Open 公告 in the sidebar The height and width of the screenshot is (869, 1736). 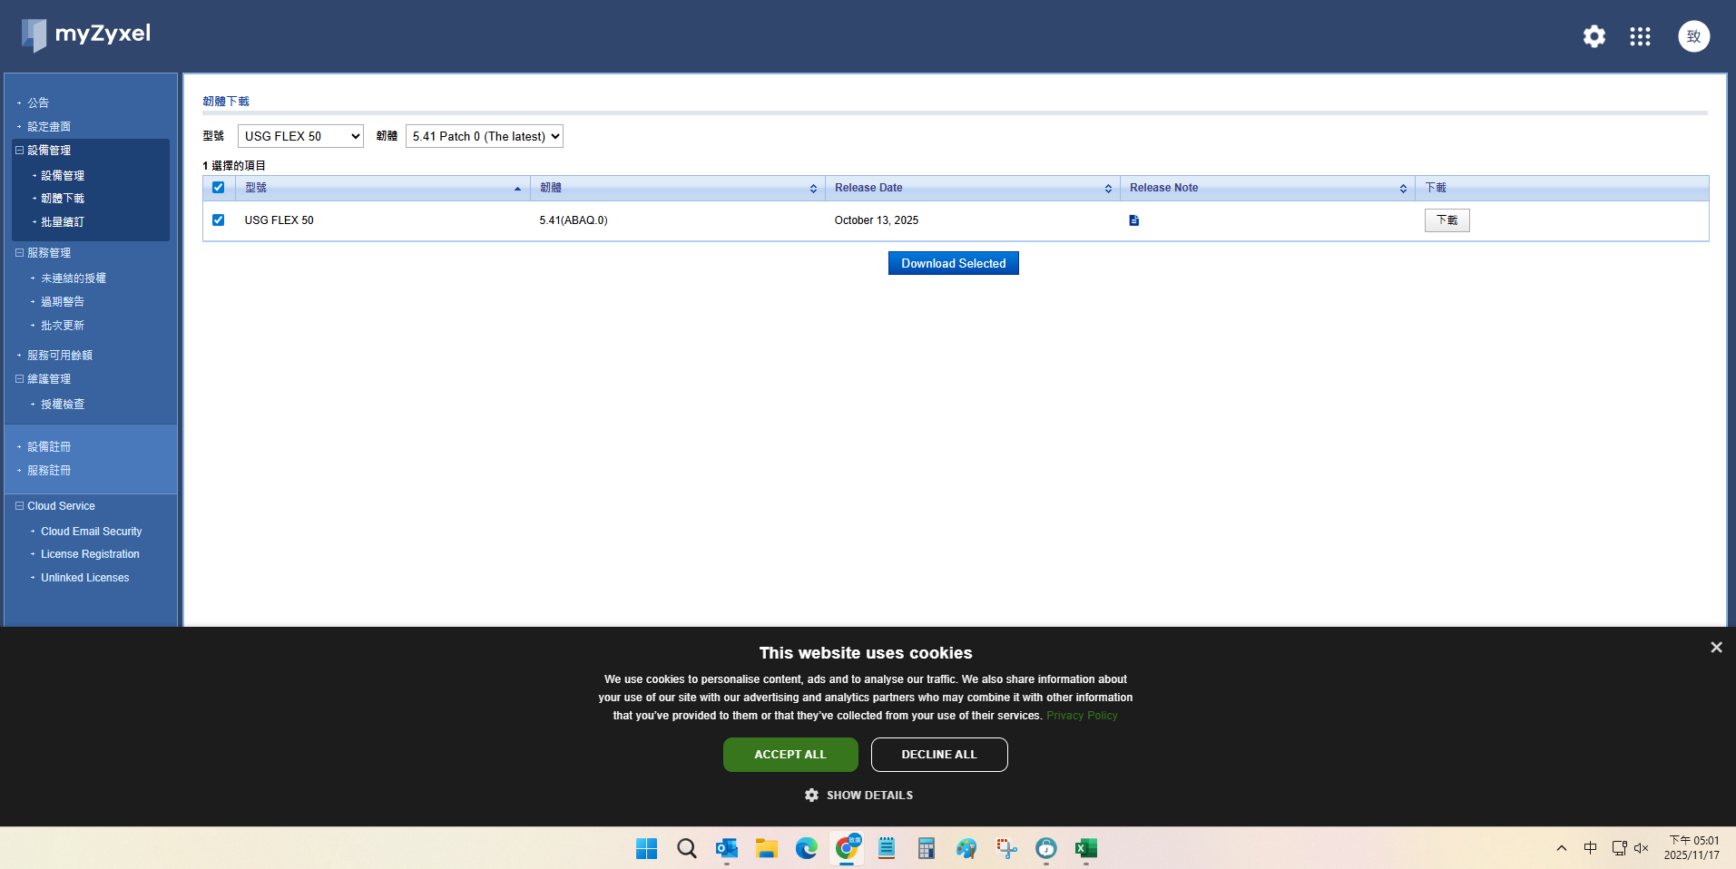(x=38, y=103)
